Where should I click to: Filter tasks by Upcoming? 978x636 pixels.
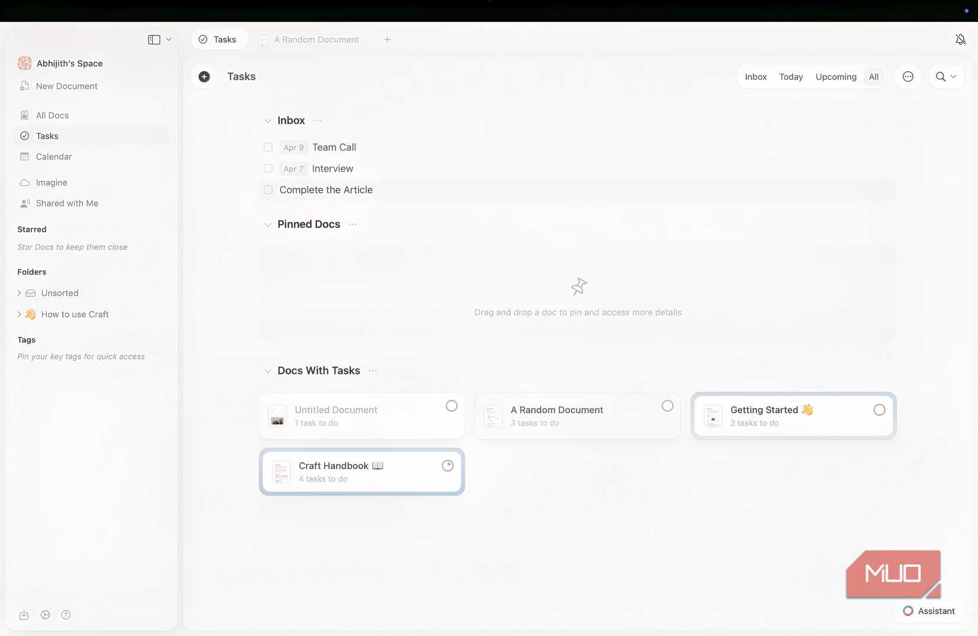point(836,76)
